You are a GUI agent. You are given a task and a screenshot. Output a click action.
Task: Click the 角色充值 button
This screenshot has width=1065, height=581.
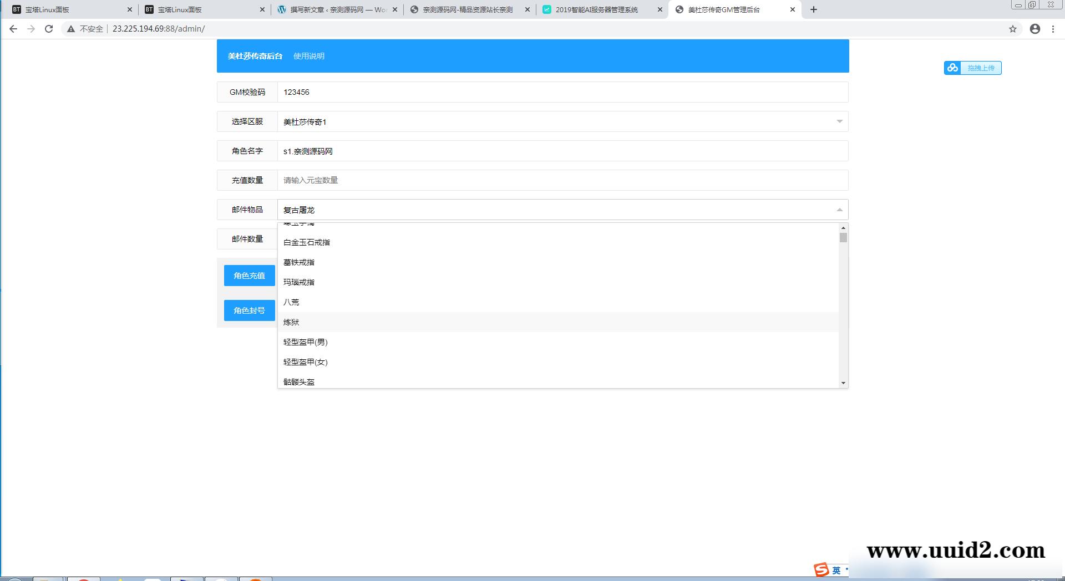tap(249, 276)
